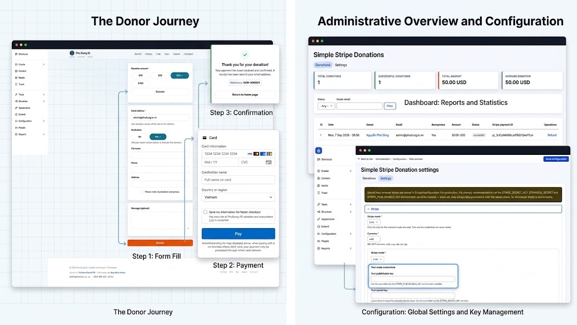Choose the $100 donation amount
This screenshot has height=325, width=577.
[140, 83]
